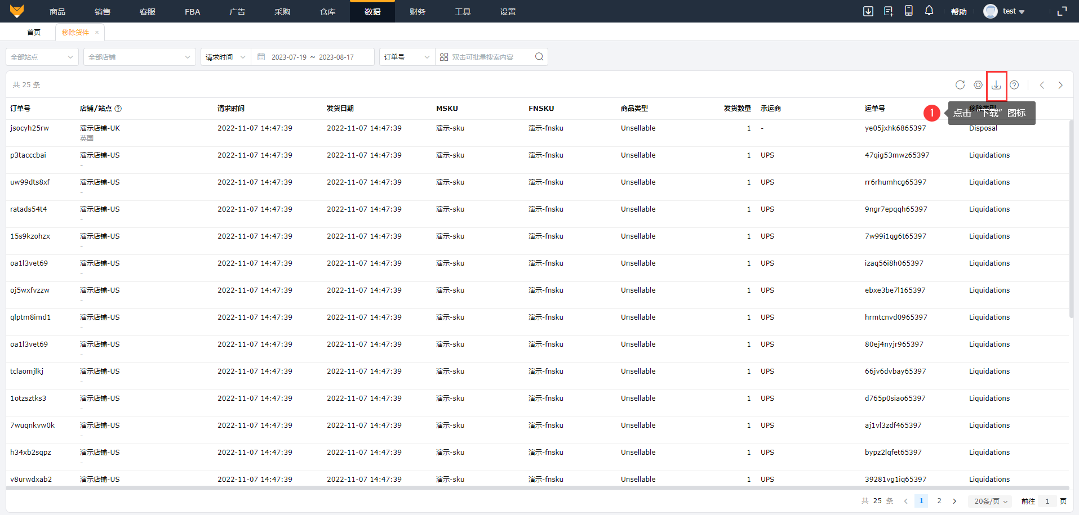
Task: Click order number jsocyh25rw
Action: 29,128
